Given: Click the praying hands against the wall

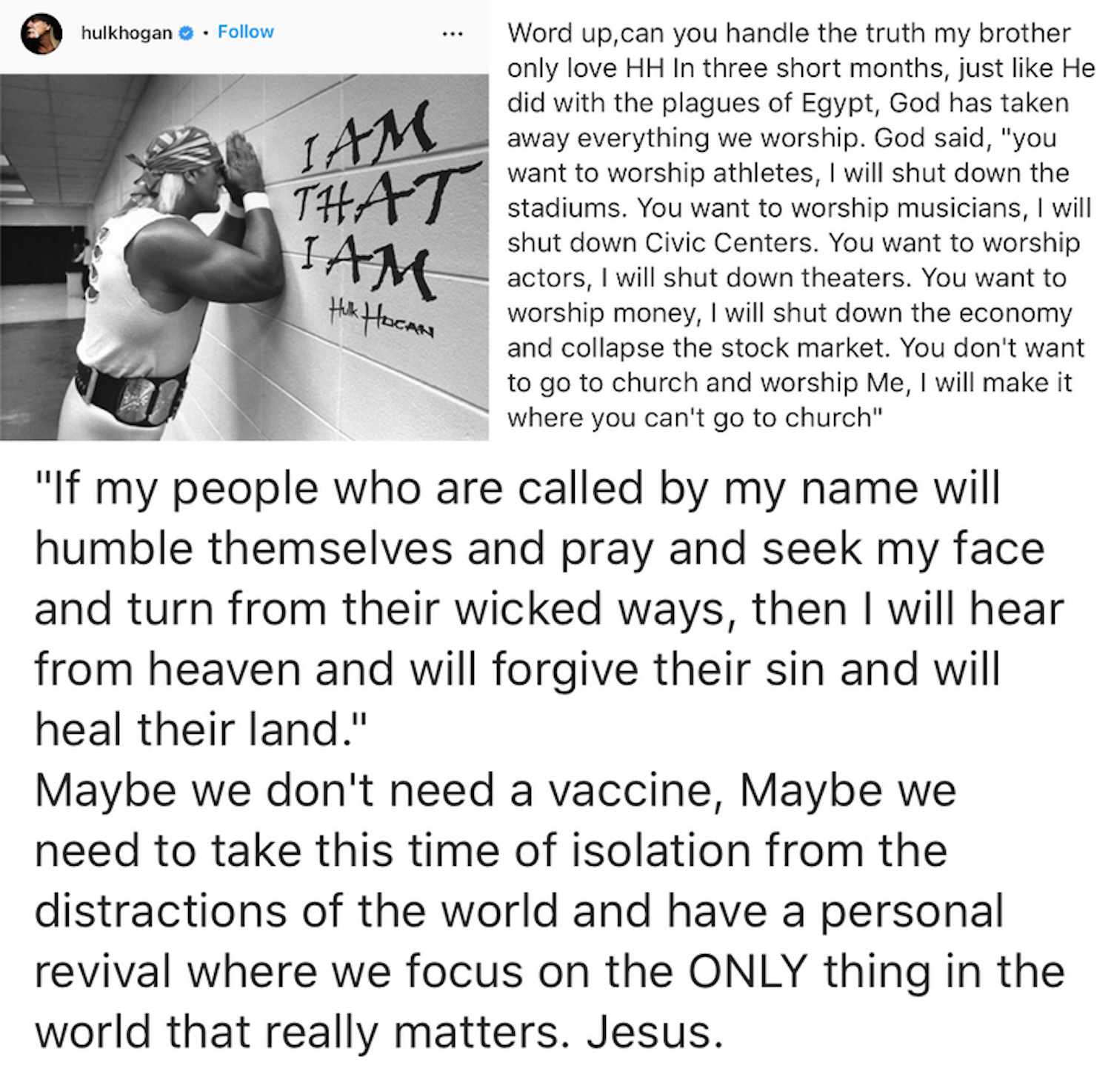Looking at the screenshot, I should click(243, 163).
